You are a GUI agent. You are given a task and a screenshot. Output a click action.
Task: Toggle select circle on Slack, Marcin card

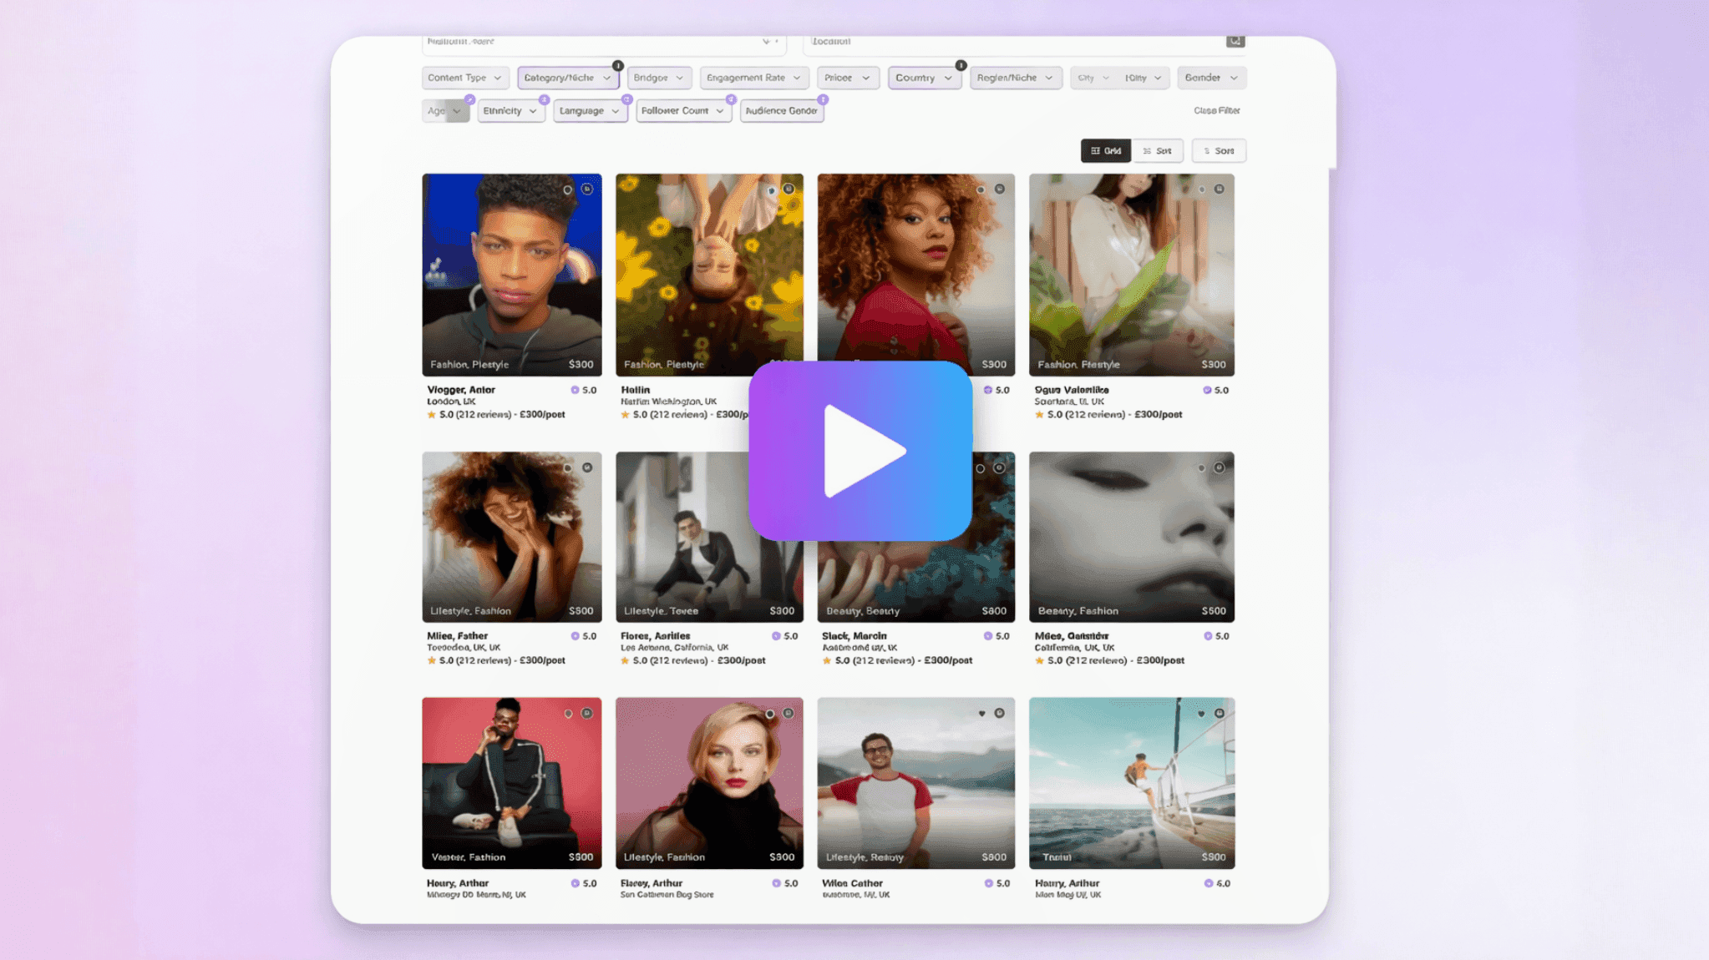[x=980, y=468]
